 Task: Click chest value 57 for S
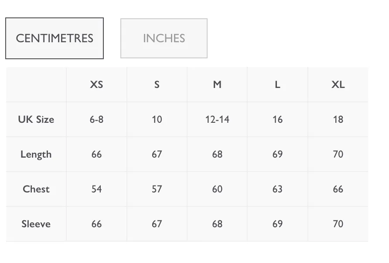(157, 189)
